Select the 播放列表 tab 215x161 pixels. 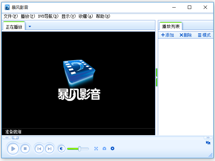[171, 26]
